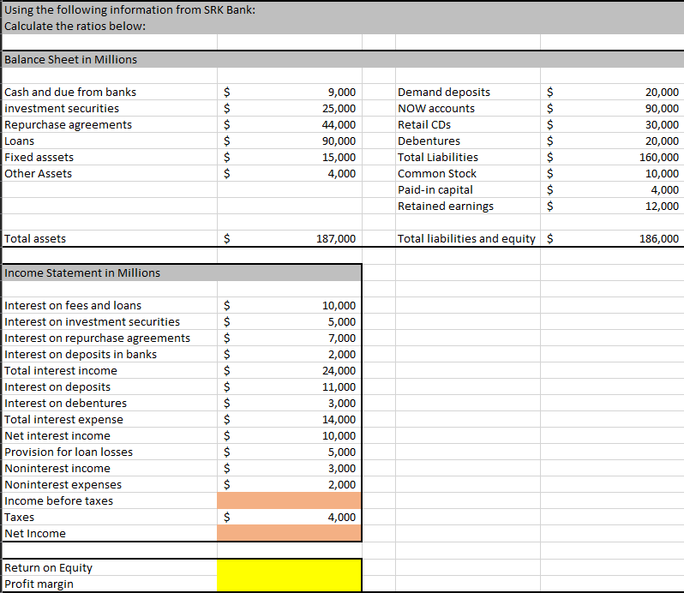Viewport: 684px width, 593px height.
Task: Click the 24,000 total interest income value
Action: point(290,370)
